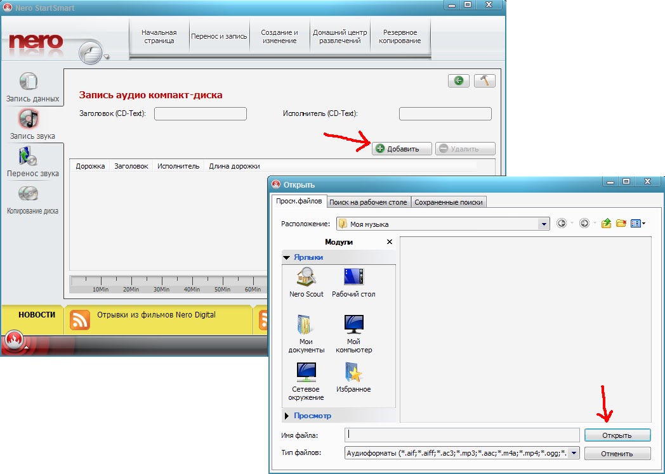Click the Открыть button in dialog
The height and width of the screenshot is (474, 665).
coord(617,435)
